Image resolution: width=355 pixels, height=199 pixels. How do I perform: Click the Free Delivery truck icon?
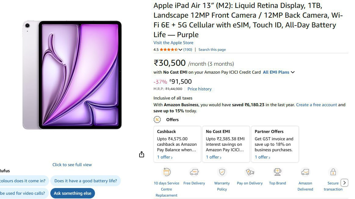click(194, 172)
